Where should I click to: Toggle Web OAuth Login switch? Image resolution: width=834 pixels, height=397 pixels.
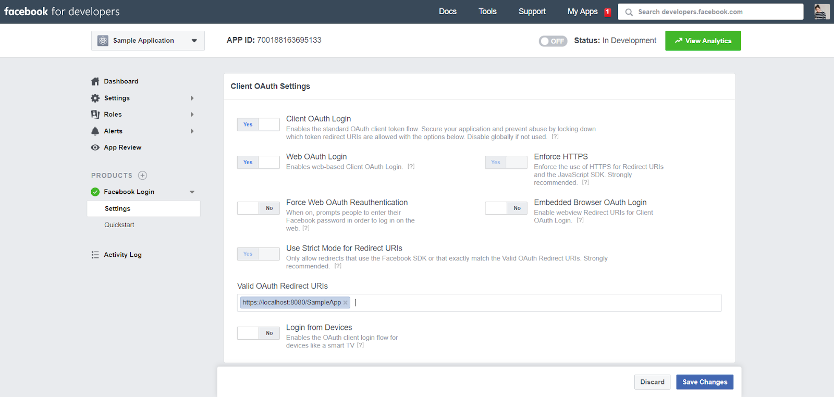259,163
